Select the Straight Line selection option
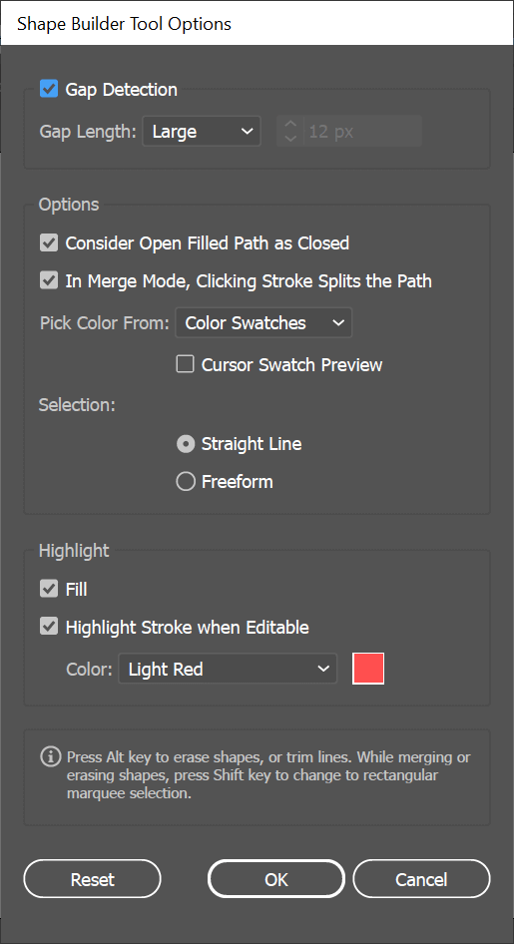This screenshot has width=514, height=944. point(186,444)
